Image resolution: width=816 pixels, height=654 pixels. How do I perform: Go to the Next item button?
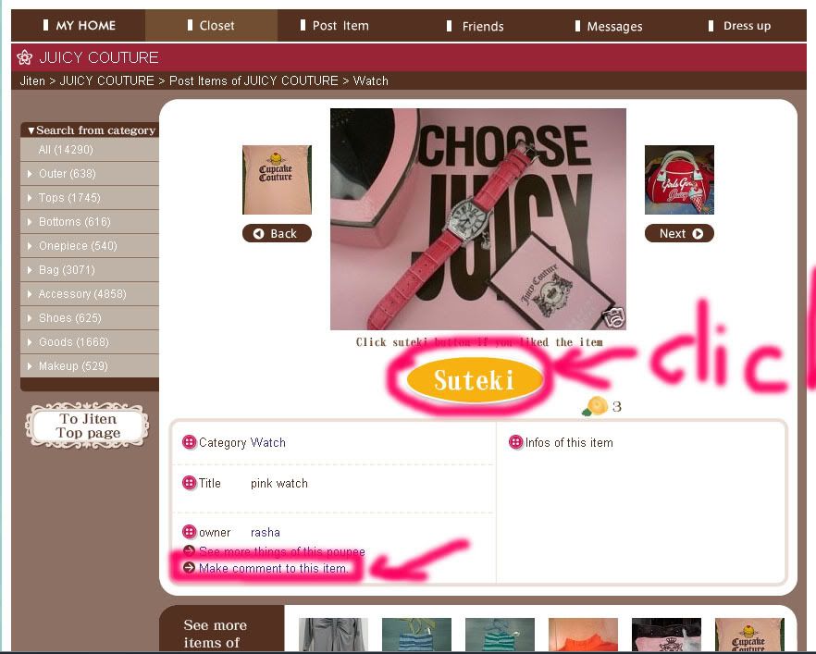pos(679,234)
